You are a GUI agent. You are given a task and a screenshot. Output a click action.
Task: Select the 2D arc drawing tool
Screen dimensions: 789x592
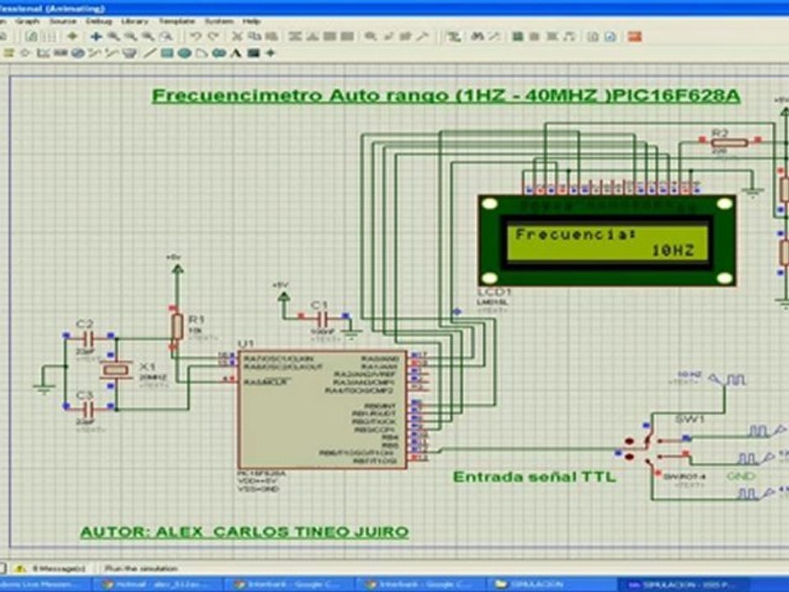(201, 53)
